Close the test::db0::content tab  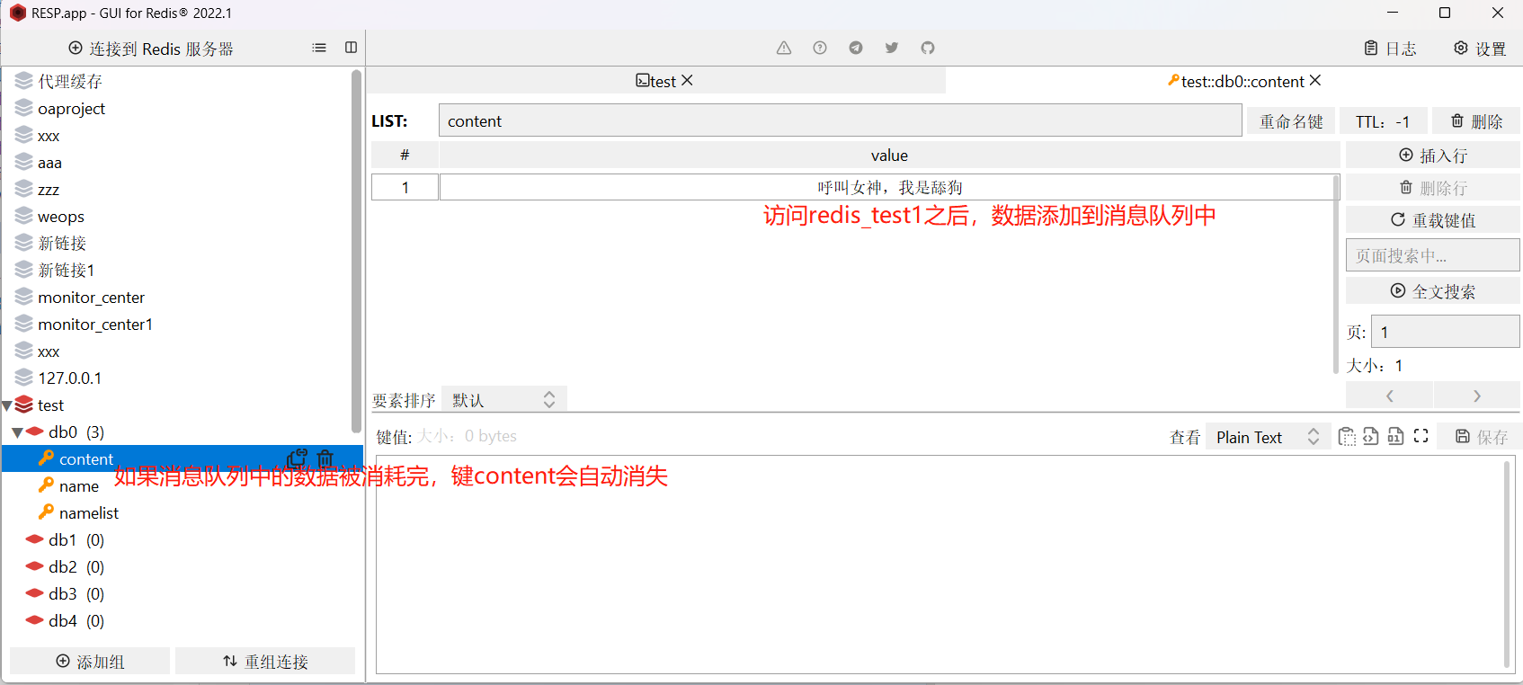pyautogui.click(x=1315, y=80)
